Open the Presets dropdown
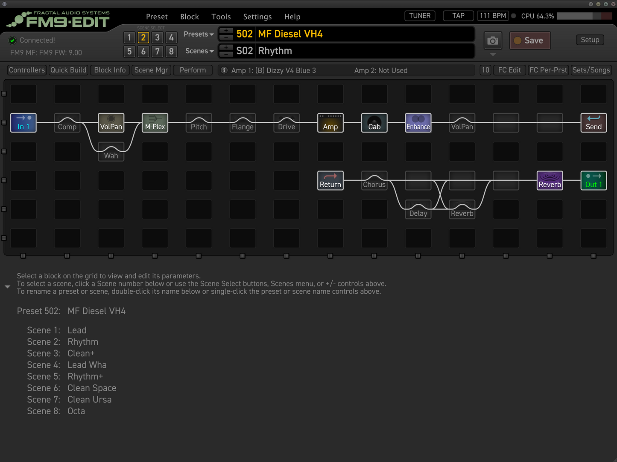This screenshot has height=462, width=617. click(198, 34)
